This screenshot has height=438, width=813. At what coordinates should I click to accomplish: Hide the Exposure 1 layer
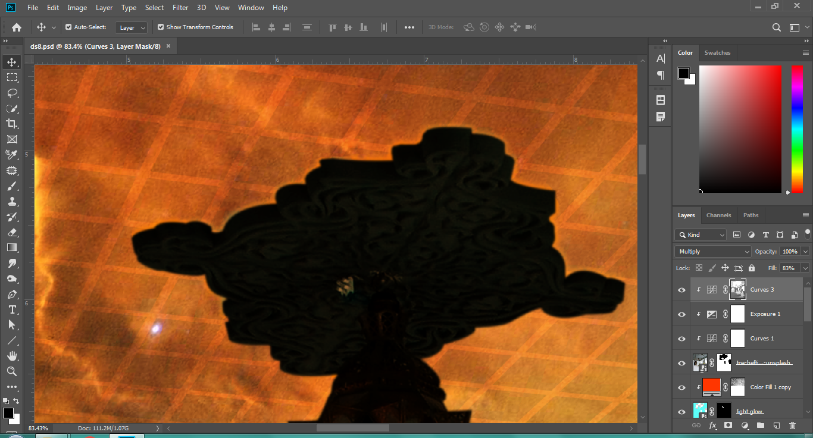pyautogui.click(x=681, y=314)
